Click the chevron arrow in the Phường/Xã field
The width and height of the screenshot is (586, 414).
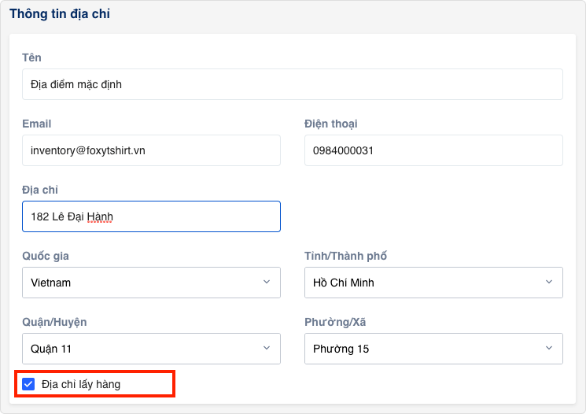pos(549,348)
